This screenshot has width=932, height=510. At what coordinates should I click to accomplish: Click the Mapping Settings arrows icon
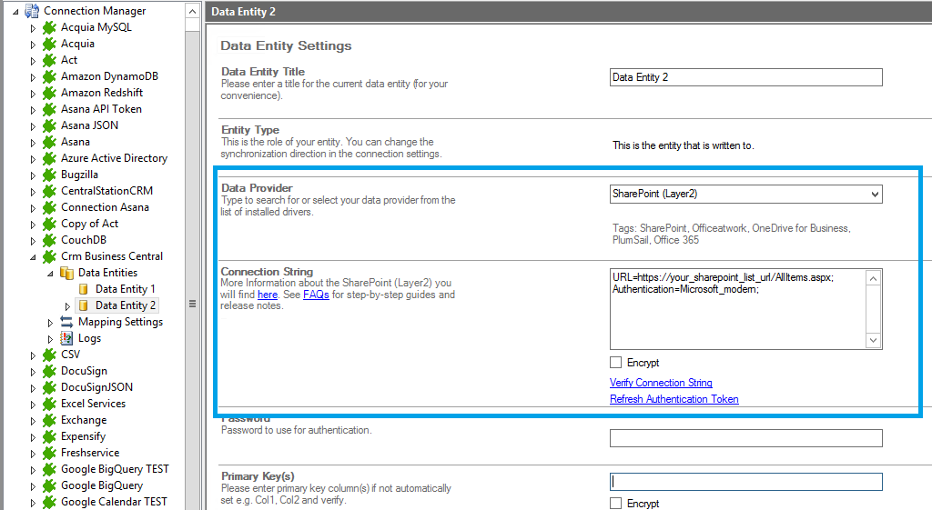[x=66, y=322]
